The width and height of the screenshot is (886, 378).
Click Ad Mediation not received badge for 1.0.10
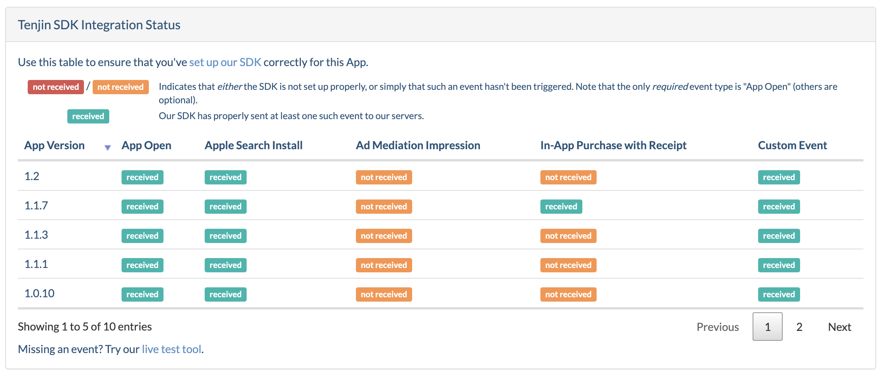pos(384,294)
